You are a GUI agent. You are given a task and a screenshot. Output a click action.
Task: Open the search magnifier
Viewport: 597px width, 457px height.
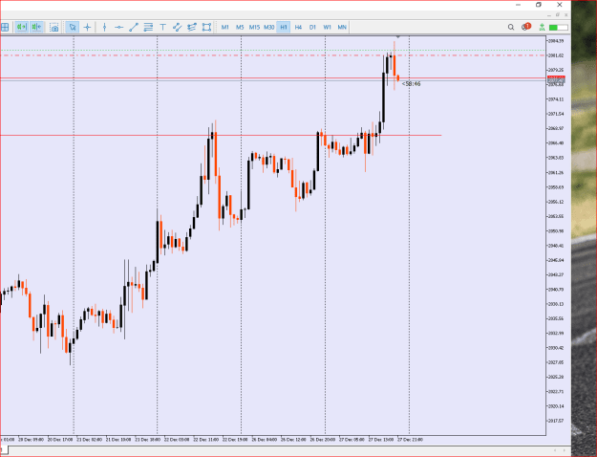[511, 27]
